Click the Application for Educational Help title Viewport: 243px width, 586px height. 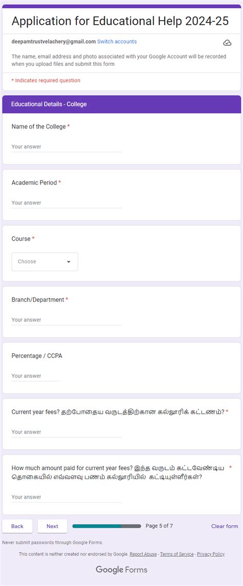[120, 21]
